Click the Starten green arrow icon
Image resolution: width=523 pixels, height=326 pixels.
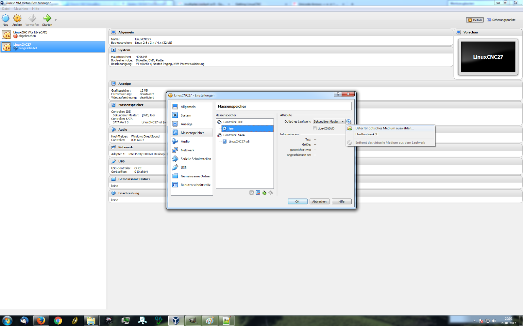coord(47,18)
